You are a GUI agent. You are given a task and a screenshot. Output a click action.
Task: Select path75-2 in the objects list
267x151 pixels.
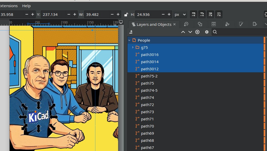tap(149, 76)
